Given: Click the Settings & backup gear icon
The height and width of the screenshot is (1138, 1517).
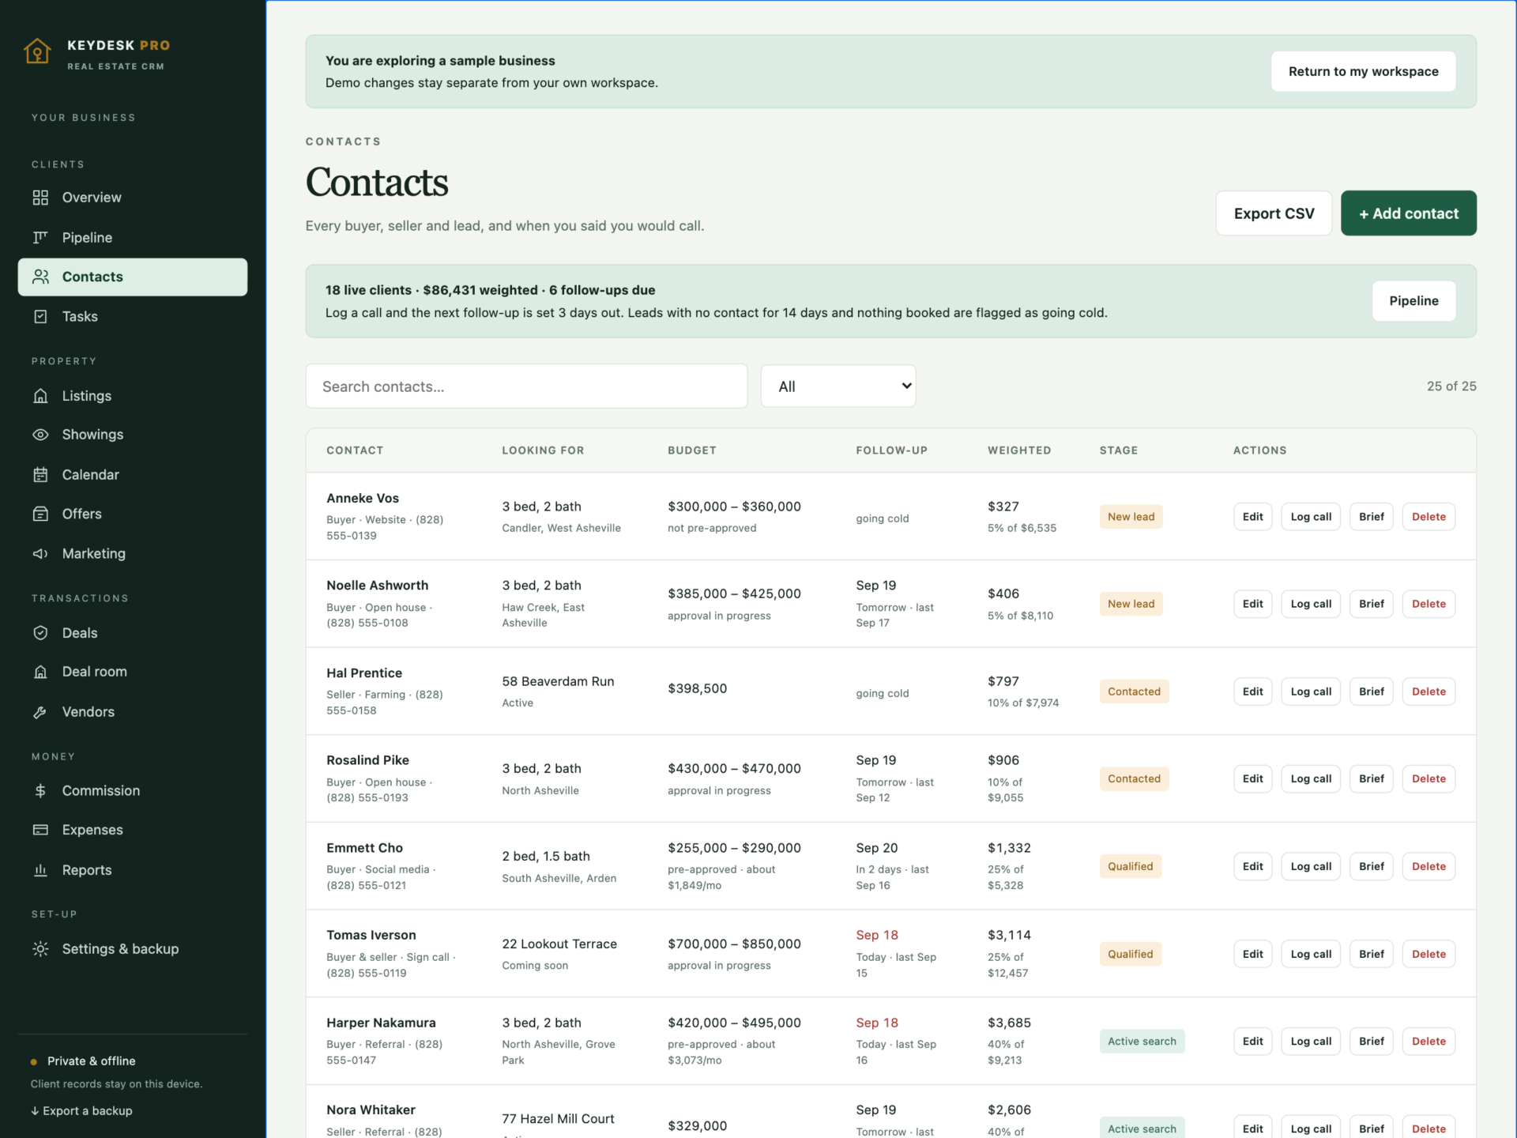Looking at the screenshot, I should click(40, 949).
